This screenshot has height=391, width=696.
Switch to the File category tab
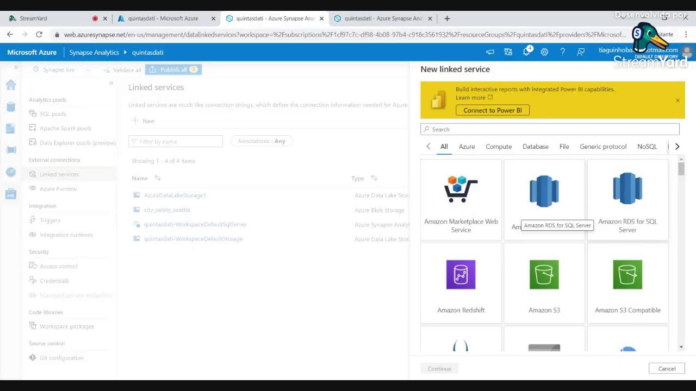coord(564,147)
